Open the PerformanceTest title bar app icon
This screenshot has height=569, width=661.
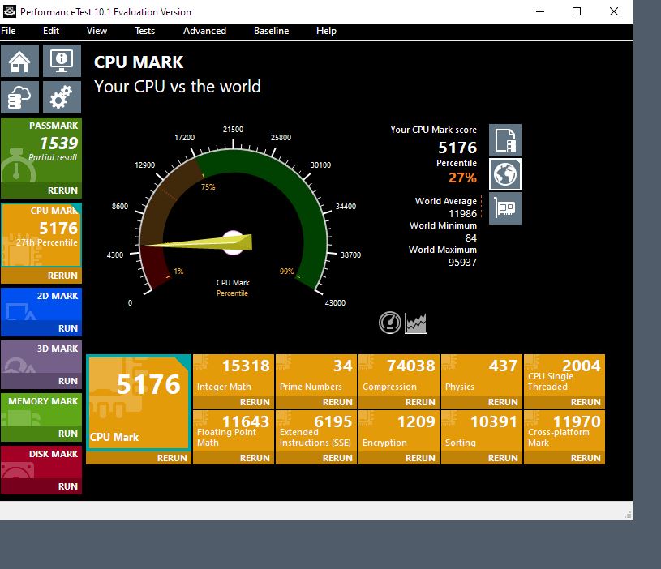point(9,11)
